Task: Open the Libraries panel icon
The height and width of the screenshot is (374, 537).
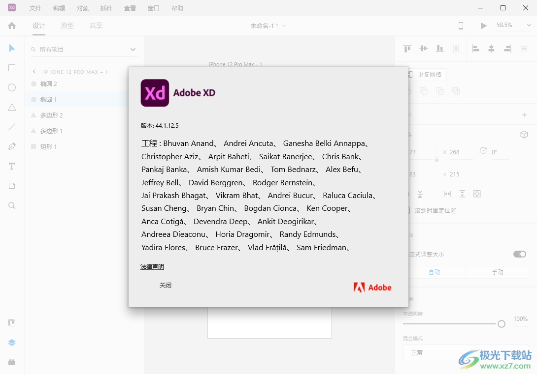Action: tap(12, 323)
